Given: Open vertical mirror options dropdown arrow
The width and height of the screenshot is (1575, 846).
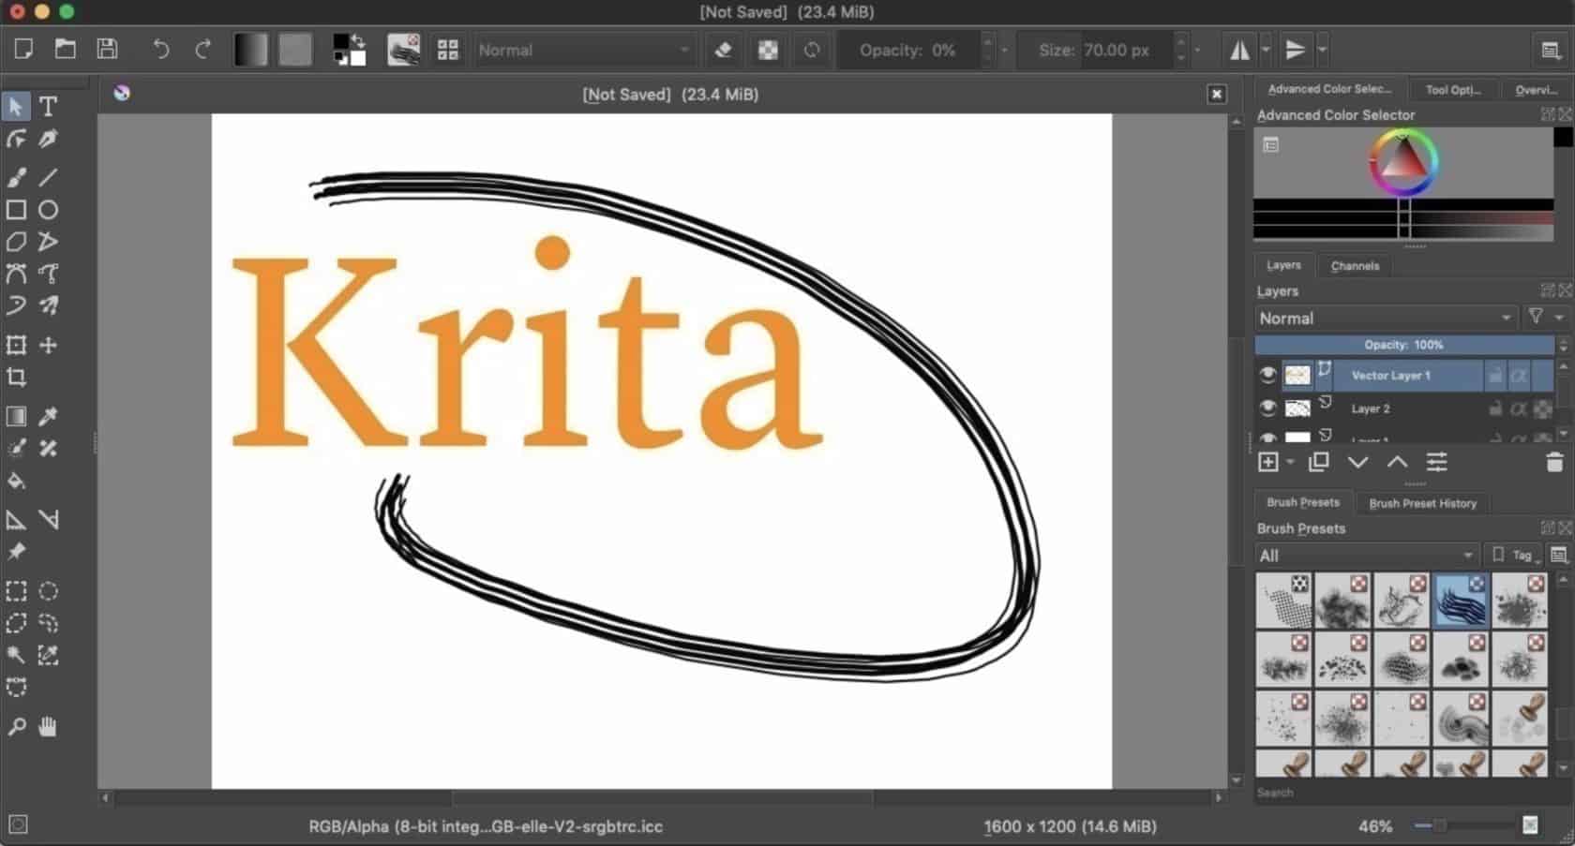Looking at the screenshot, I should [x=1322, y=50].
